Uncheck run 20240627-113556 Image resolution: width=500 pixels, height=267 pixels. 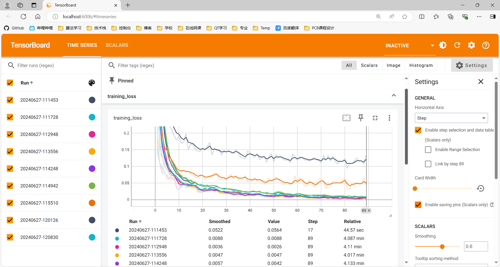[x=10, y=152]
